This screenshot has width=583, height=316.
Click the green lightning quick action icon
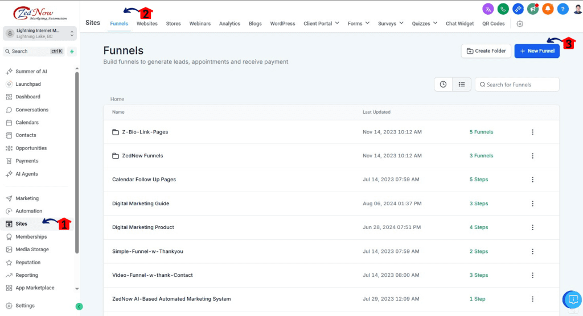pyautogui.click(x=72, y=51)
